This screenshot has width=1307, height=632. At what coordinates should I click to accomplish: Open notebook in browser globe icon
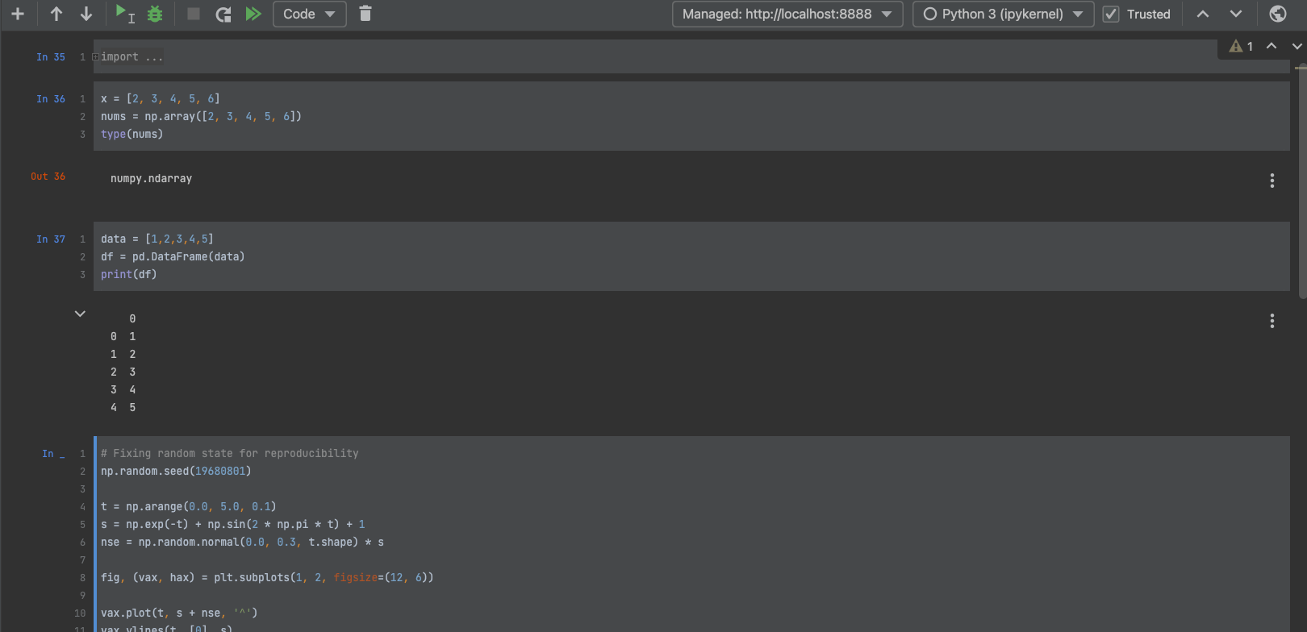(x=1277, y=14)
